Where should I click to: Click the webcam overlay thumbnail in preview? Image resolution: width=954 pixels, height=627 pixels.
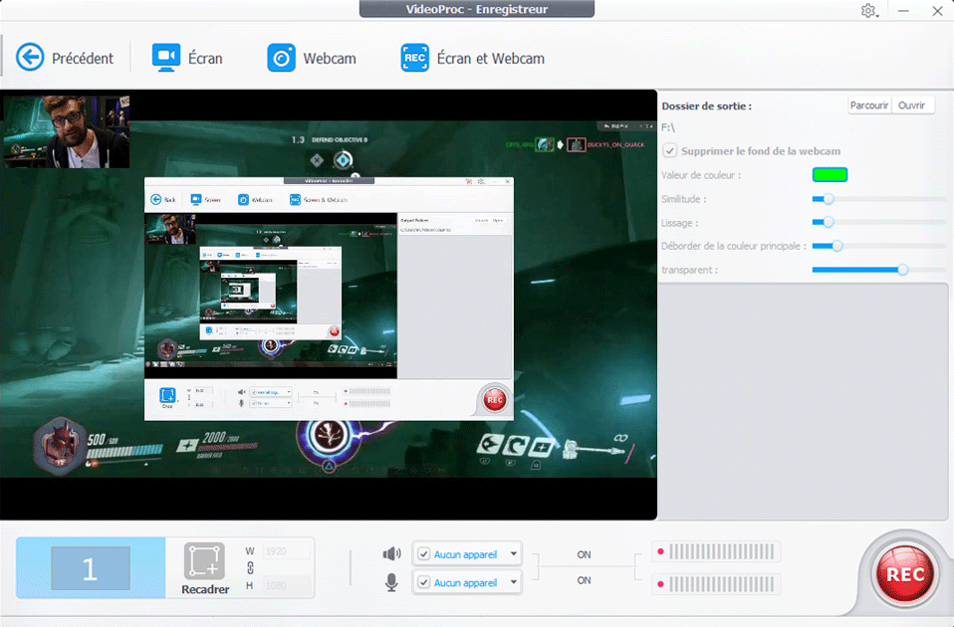(67, 131)
